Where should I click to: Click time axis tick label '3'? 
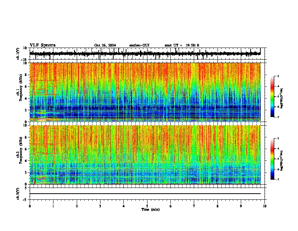click(100, 206)
